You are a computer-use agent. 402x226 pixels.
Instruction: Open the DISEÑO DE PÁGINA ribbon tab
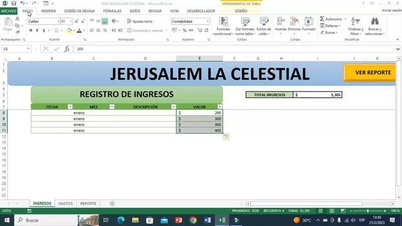tap(80, 11)
